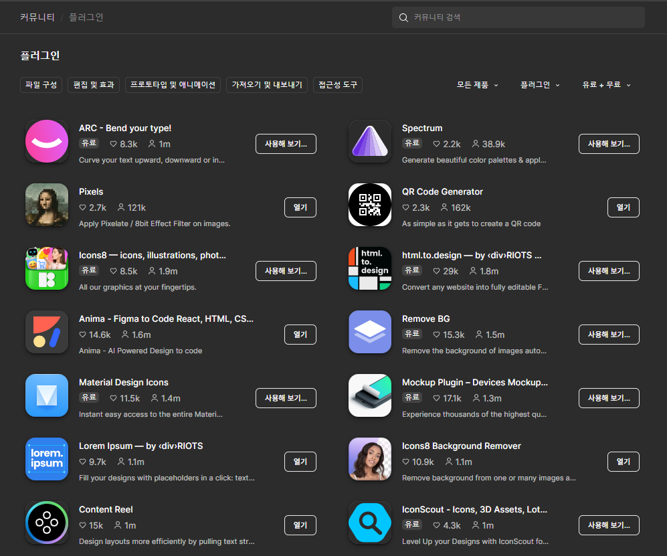667x556 pixels.
Task: Expand the 유료 + 무료 pricing dropdown
Action: point(606,85)
